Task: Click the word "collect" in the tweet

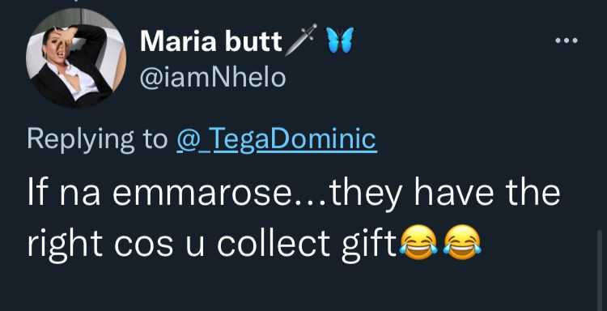Action: 274,245
